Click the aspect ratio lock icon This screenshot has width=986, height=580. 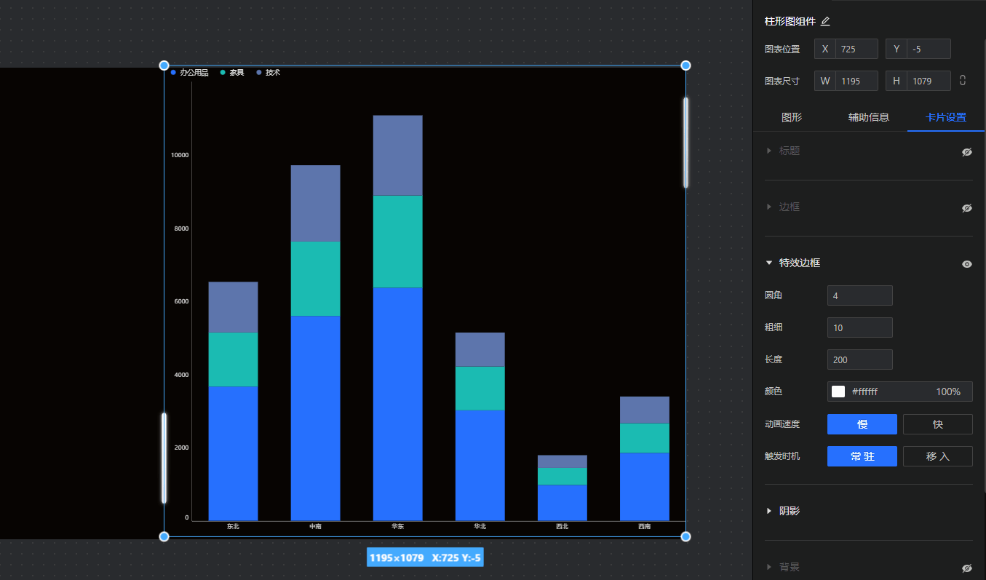click(963, 81)
